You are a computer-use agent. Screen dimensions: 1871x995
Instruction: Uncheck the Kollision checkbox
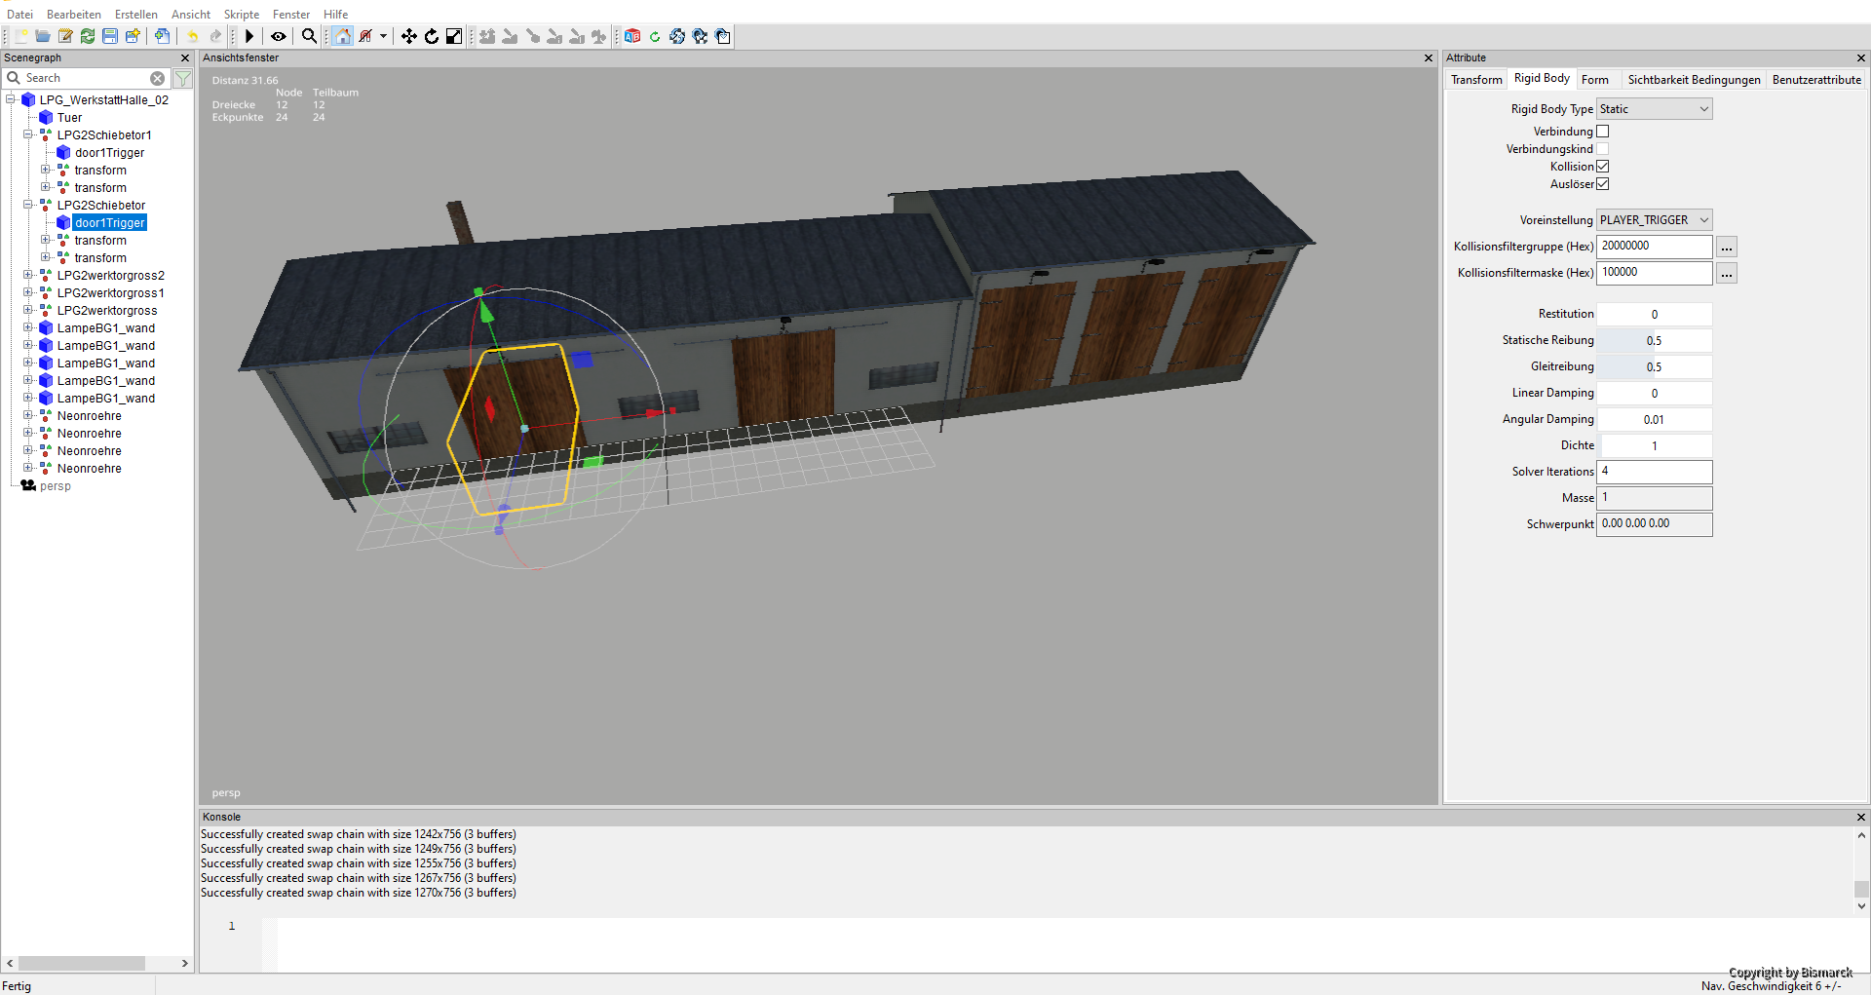point(1603,167)
